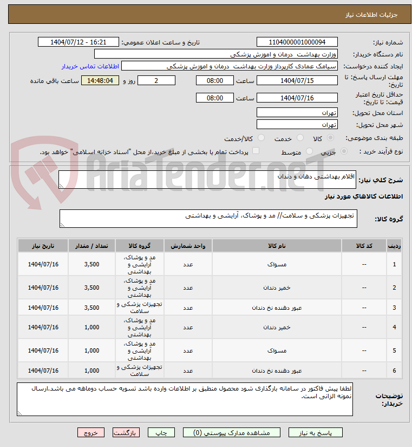Click the ایجاد کننده درخواست field
Image resolution: width=412 pixels, height=447 pixels.
230,66
